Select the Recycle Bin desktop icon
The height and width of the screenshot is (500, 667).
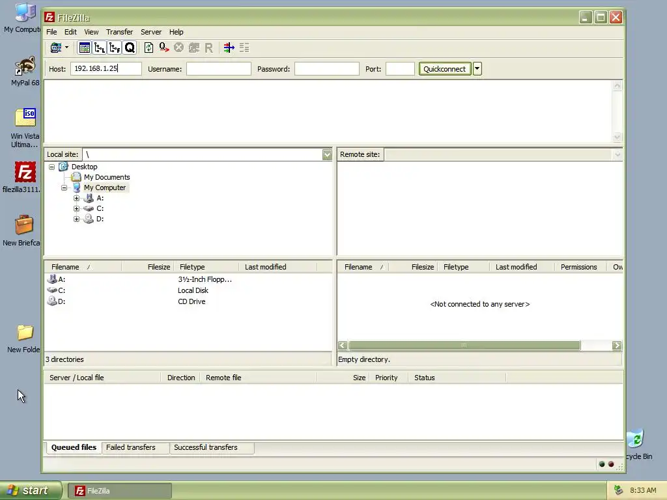(x=638, y=445)
